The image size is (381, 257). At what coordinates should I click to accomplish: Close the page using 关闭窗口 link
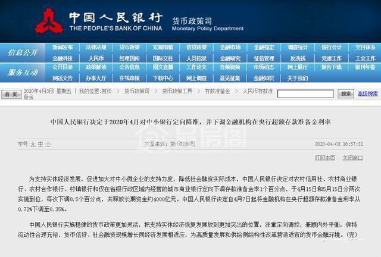352,157
